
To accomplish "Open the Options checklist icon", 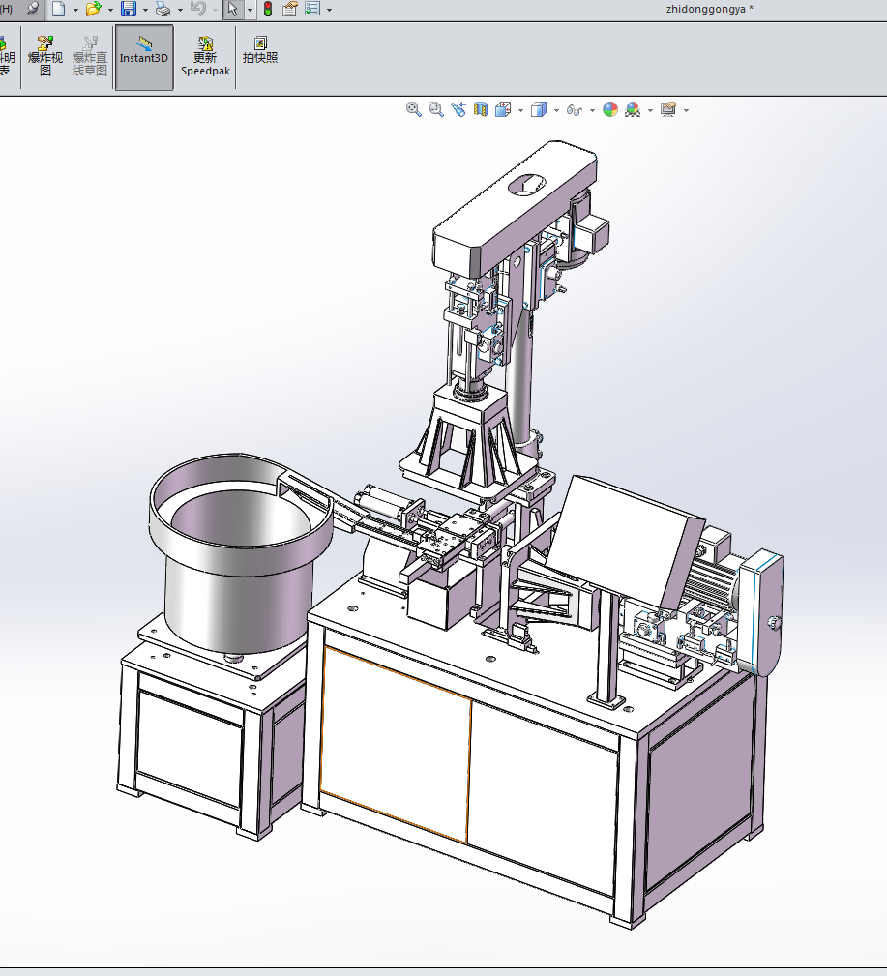I will 312,9.
